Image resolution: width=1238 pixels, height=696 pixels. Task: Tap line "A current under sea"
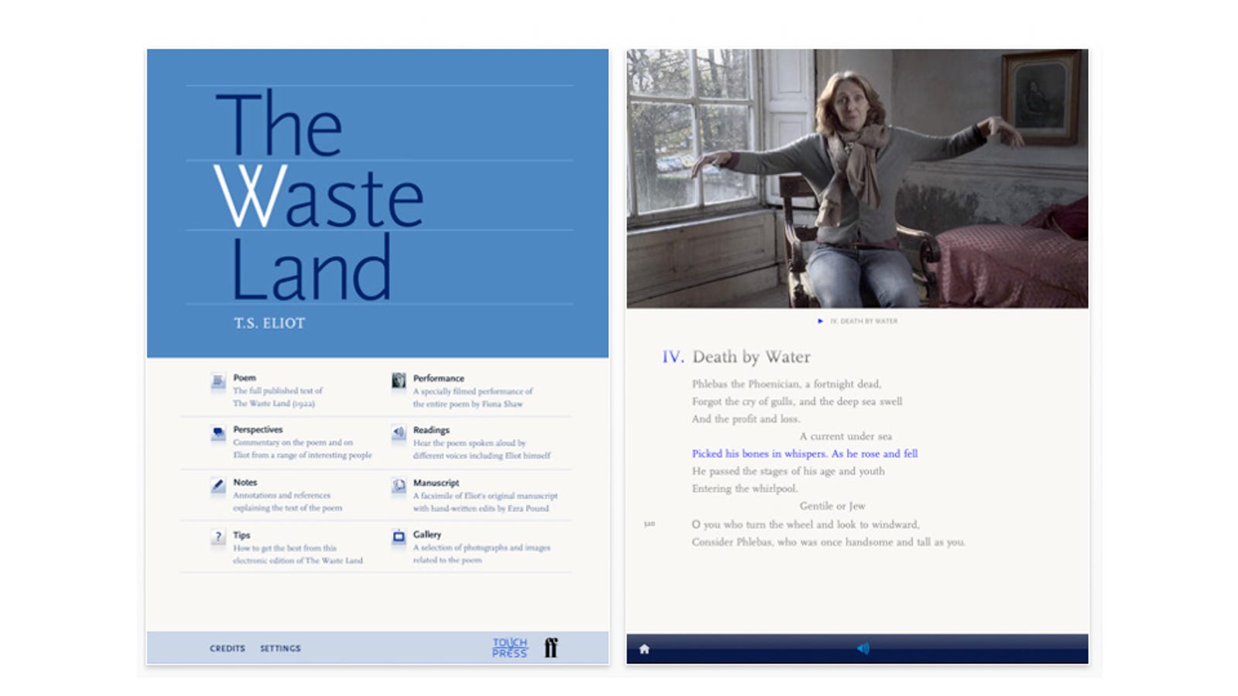click(846, 436)
